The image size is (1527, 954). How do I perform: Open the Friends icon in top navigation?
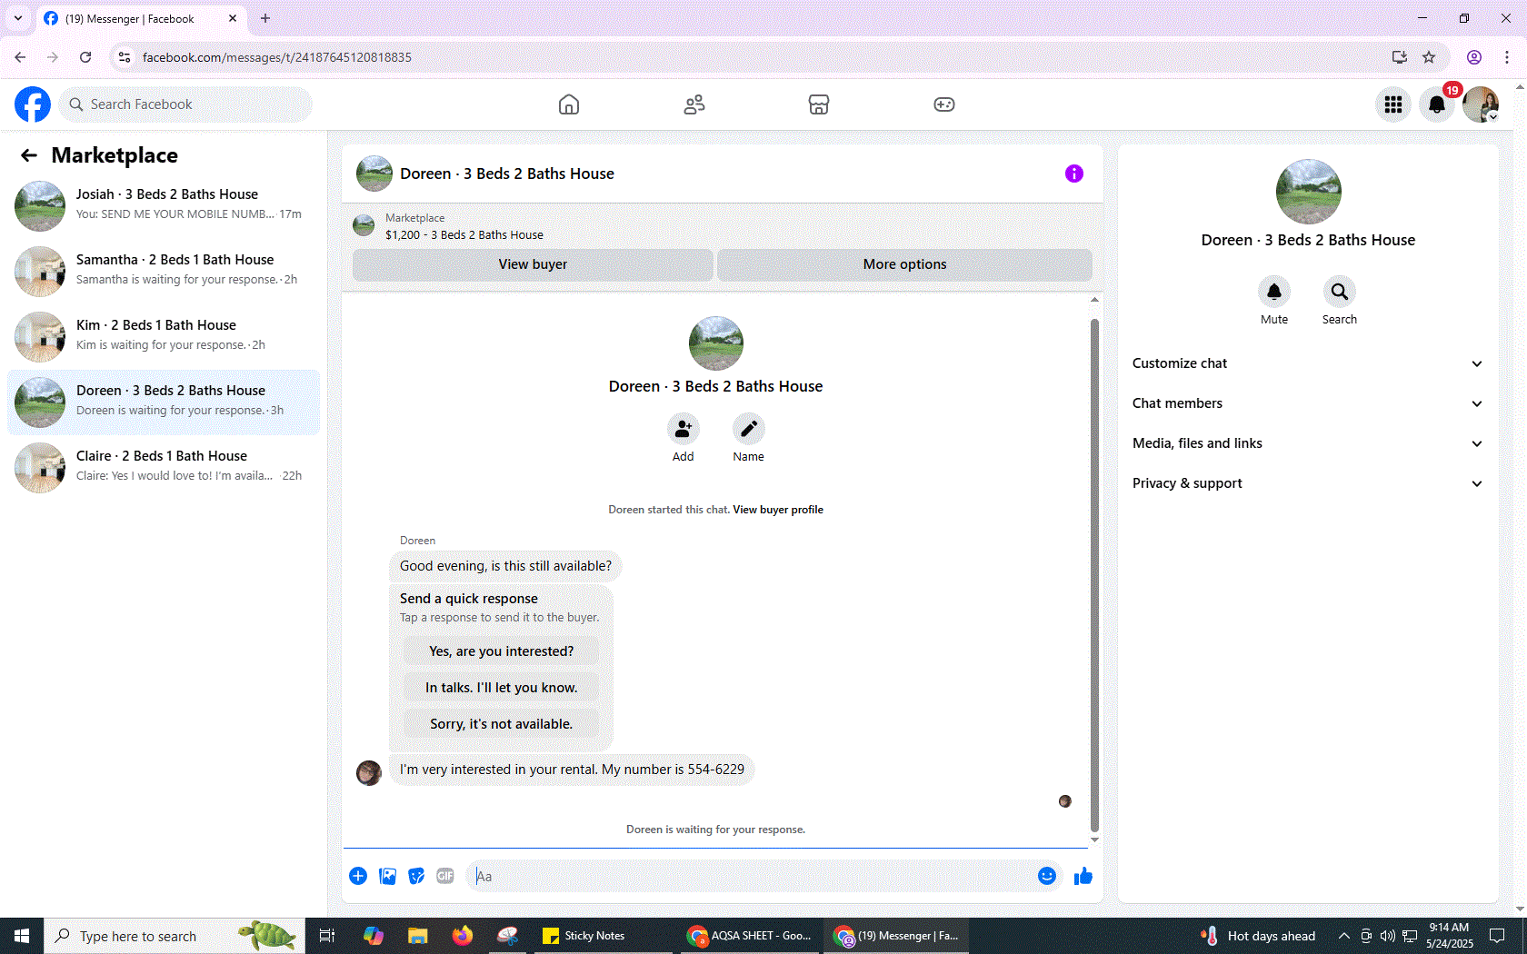click(694, 104)
